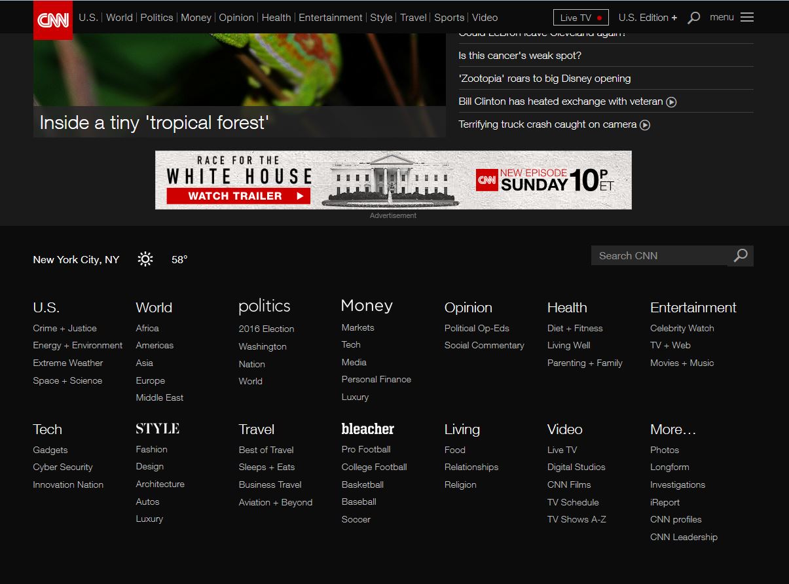Select World in the top navigation bar
Screen dimensions: 789x584
pos(119,18)
